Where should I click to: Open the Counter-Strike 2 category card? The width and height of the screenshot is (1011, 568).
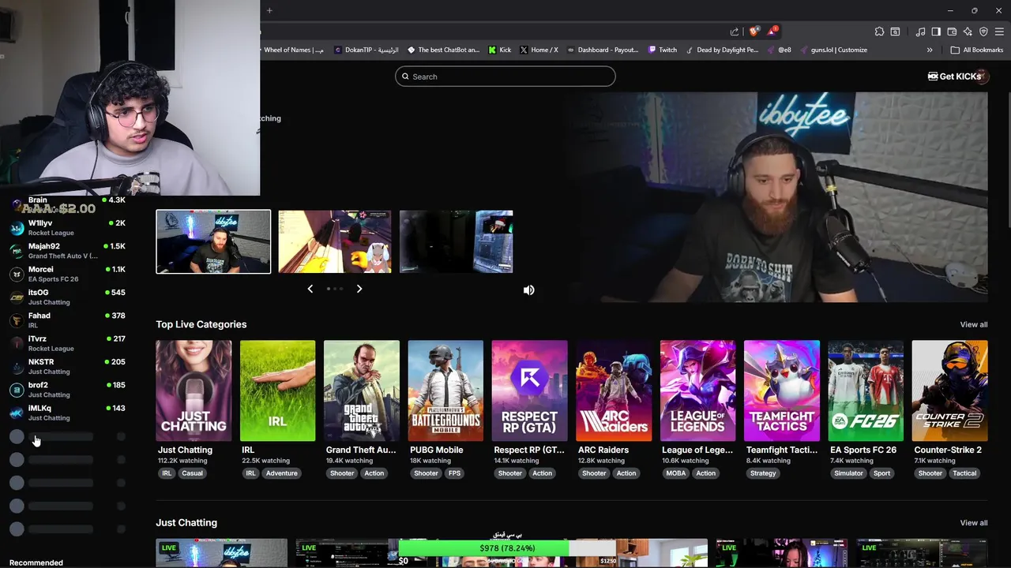[949, 390]
